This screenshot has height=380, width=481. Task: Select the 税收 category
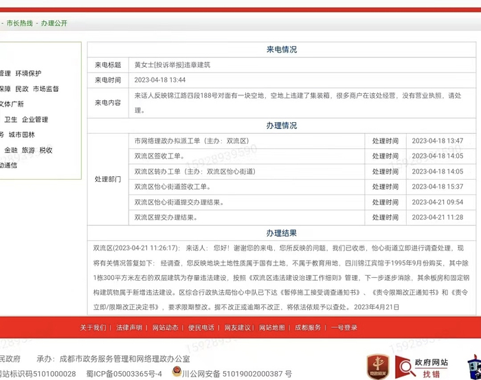click(46, 150)
